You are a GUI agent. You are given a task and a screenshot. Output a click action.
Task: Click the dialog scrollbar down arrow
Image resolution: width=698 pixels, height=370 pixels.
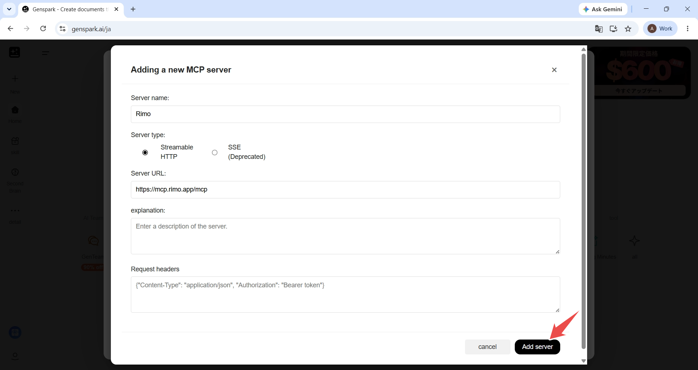coord(583,361)
